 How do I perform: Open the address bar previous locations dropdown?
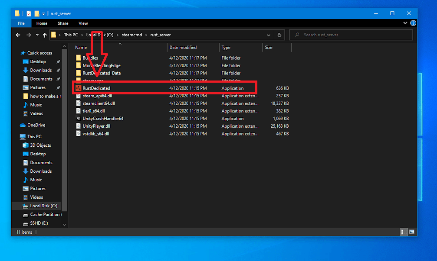pos(268,35)
